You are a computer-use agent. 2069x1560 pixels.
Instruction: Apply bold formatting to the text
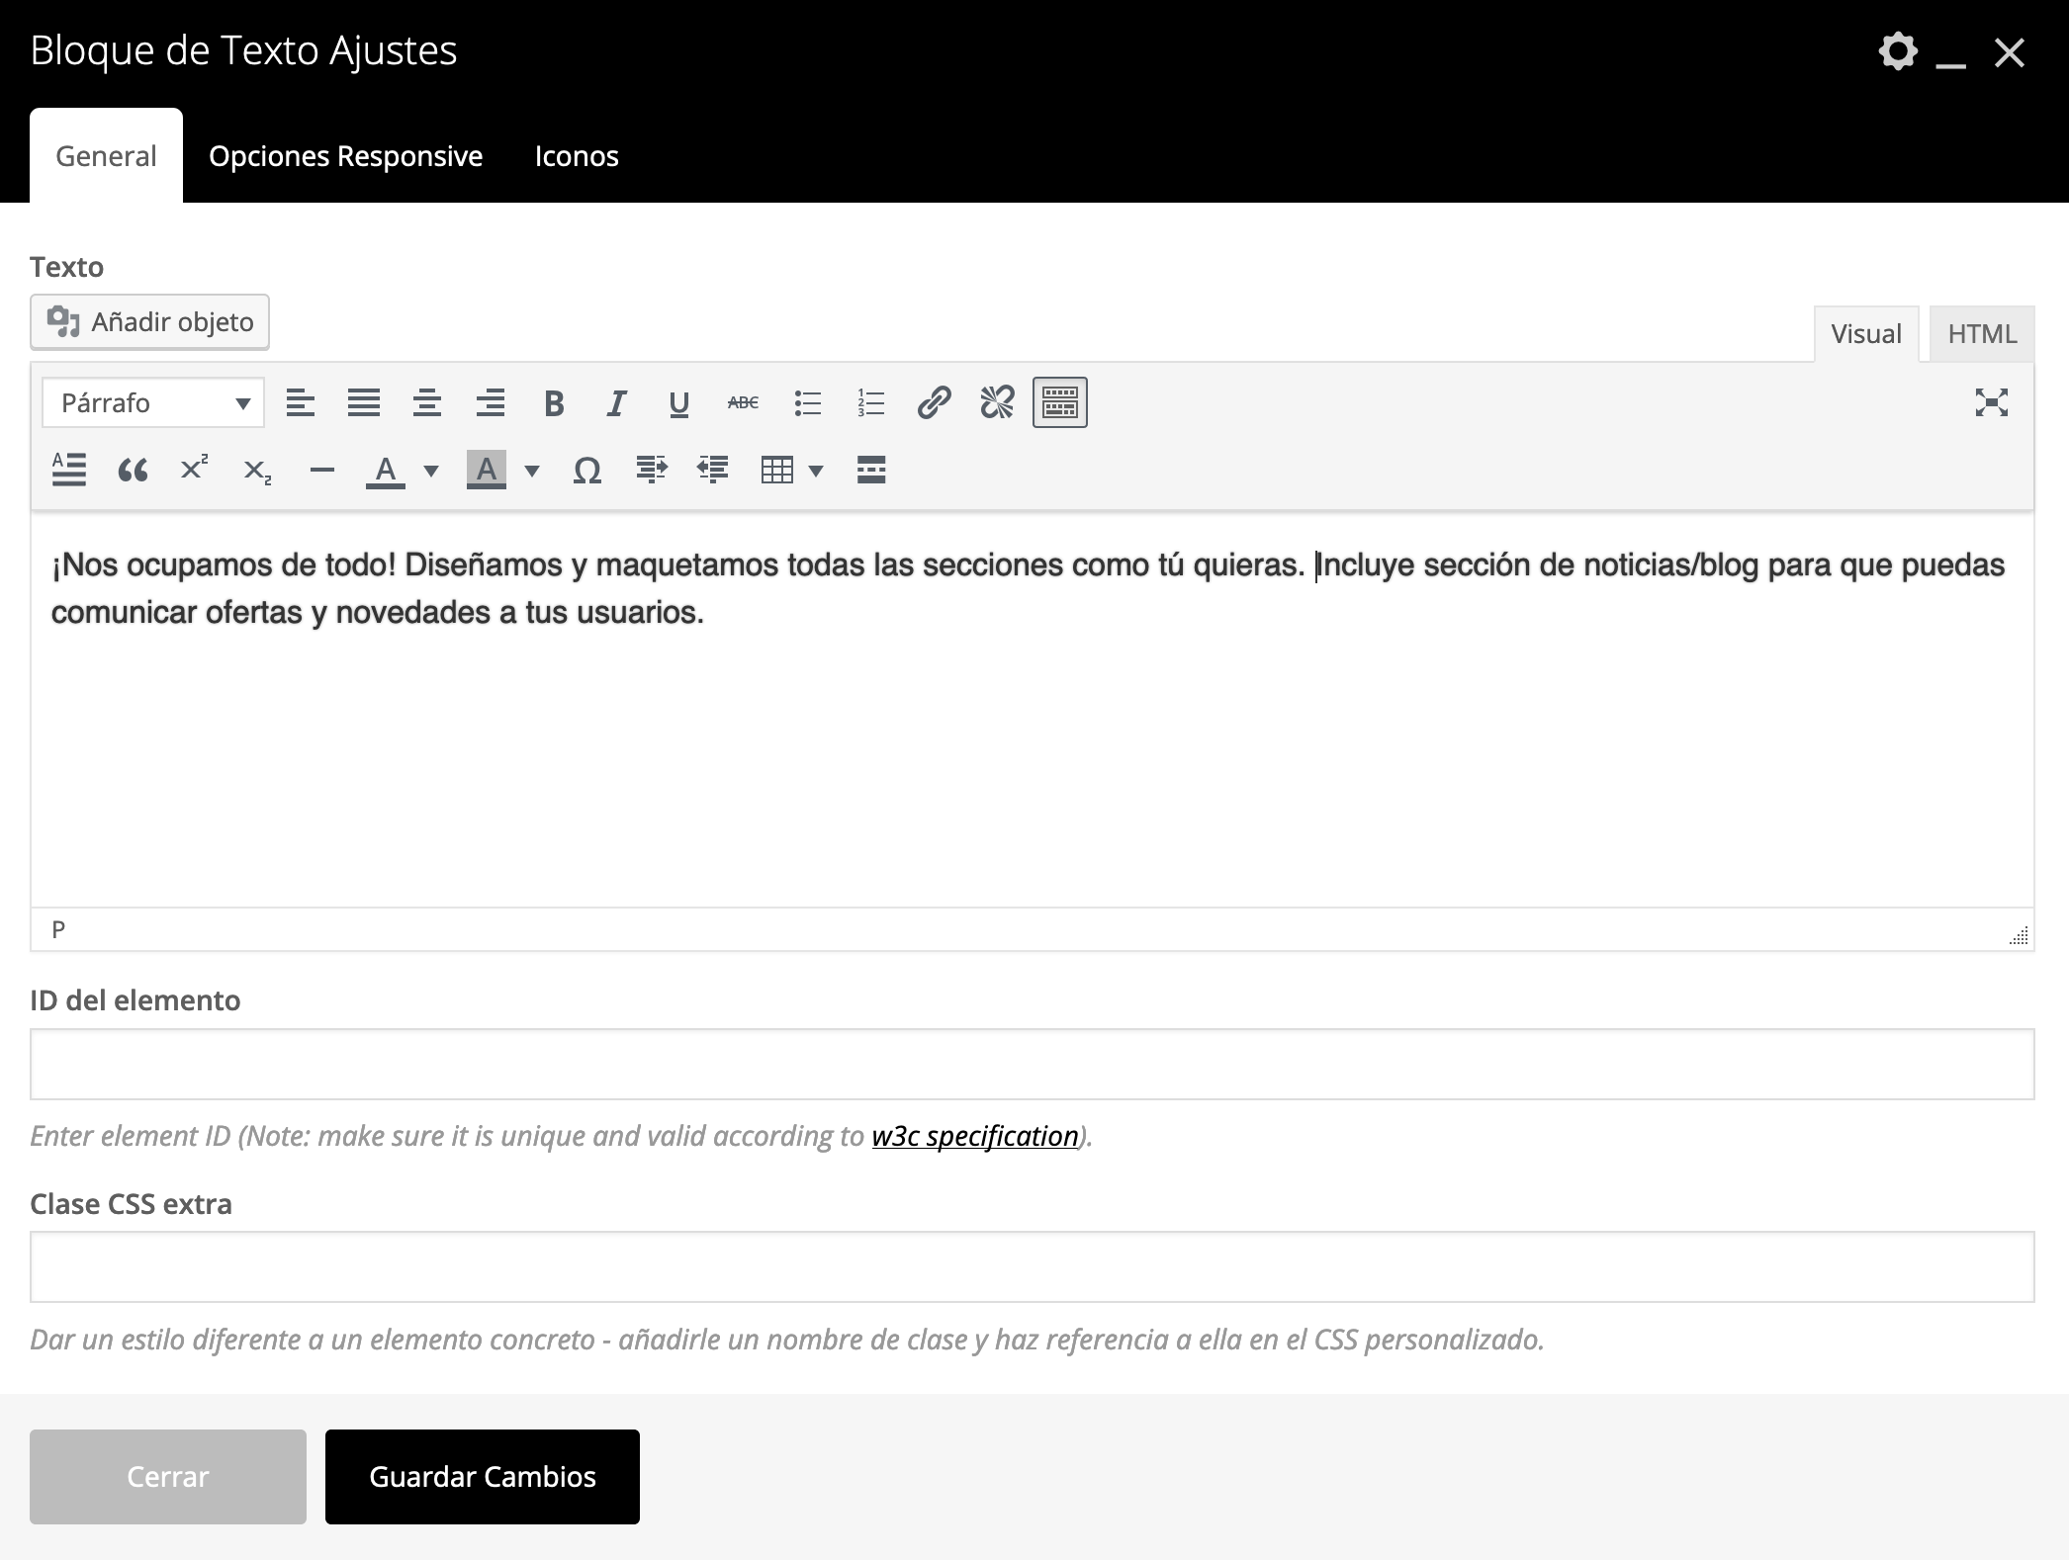coord(554,403)
